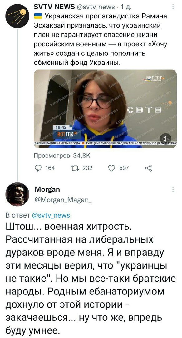Click the Morgan display name
Screen dimensions: 182x338
pos(47,189)
